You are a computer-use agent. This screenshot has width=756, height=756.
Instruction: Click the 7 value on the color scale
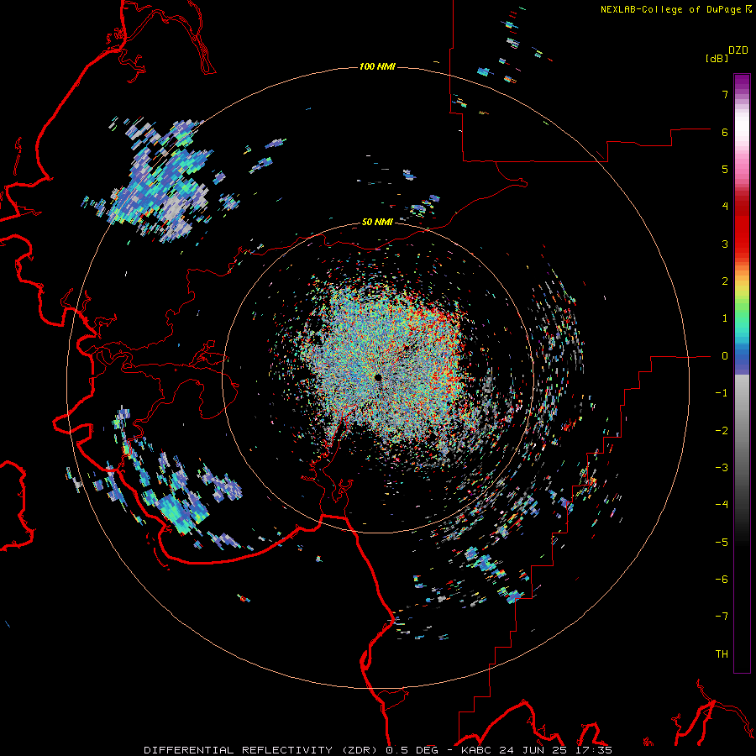725,94
